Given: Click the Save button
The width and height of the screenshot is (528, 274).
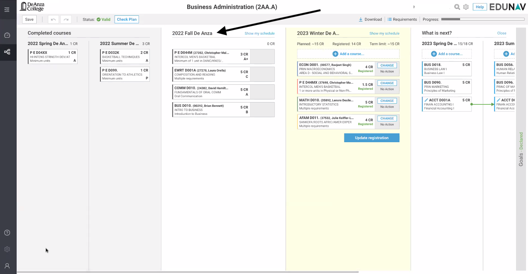Looking at the screenshot, I should coord(29,19).
